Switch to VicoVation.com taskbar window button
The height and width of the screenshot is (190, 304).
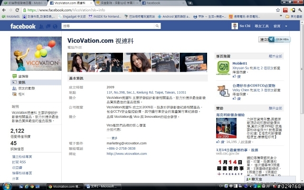coord(65,187)
